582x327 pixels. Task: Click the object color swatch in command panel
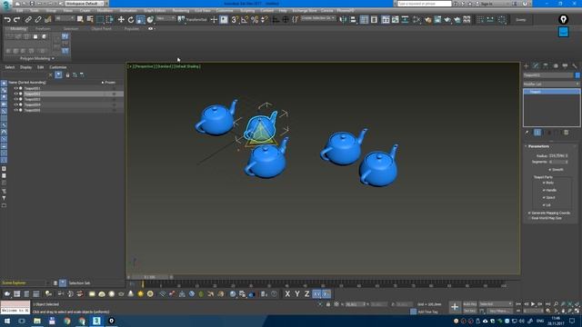tap(577, 75)
